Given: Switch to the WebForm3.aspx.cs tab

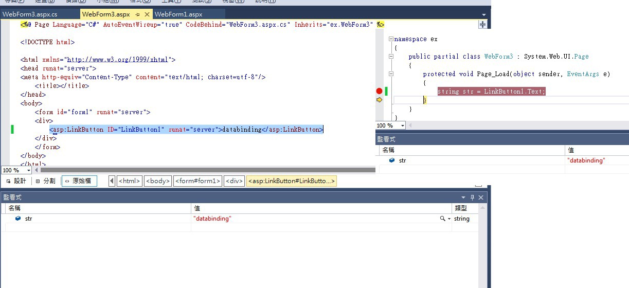Looking at the screenshot, I should tap(30, 14).
